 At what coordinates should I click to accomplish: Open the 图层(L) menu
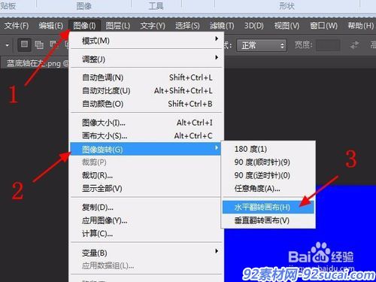tap(118, 26)
